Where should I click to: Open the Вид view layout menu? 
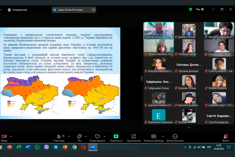click(200, 9)
